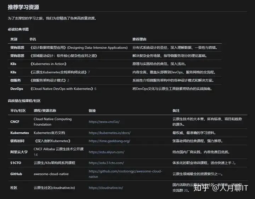This screenshot has height=199, width=255.
Task: Click the 类别 column header
Action: pyautogui.click(x=14, y=39)
